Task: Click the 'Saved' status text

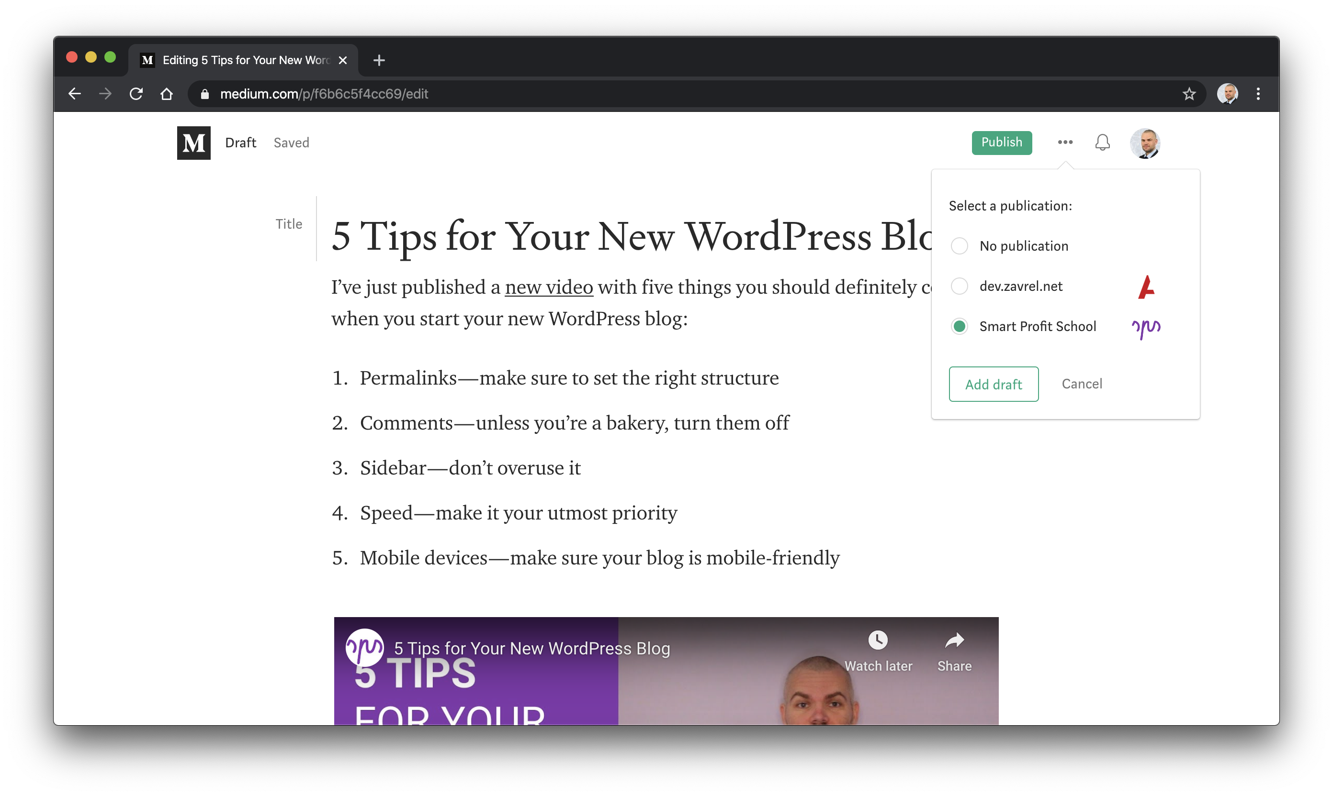Action: 291,143
